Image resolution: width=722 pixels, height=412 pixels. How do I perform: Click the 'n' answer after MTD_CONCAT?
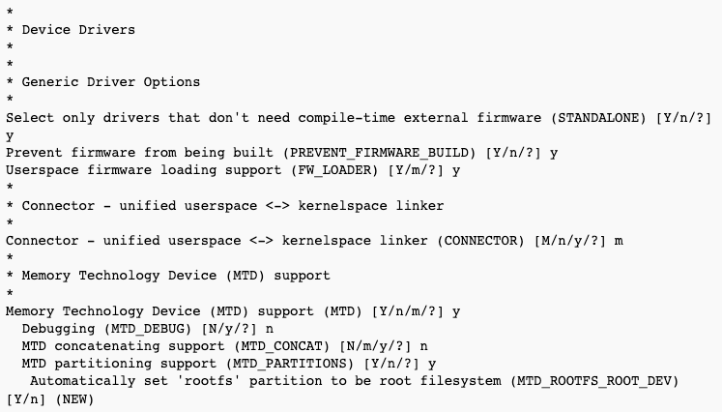click(424, 346)
